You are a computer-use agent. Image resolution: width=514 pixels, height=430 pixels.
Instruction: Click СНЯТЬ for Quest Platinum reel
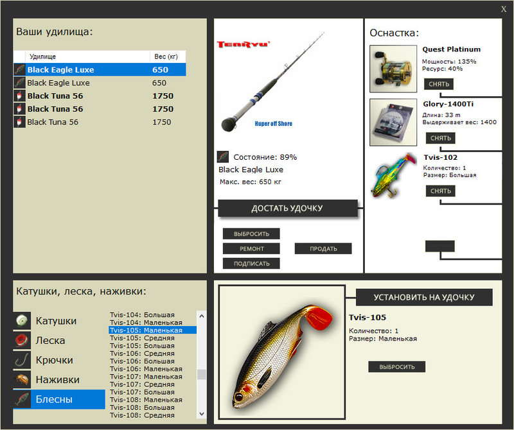pos(439,84)
